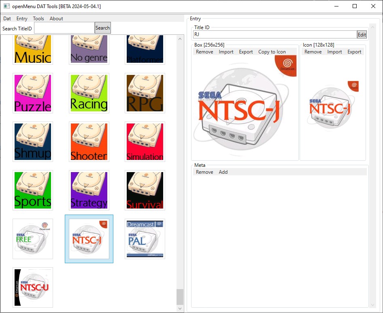Select the Shooter genre thumbnail

[x=89, y=142]
